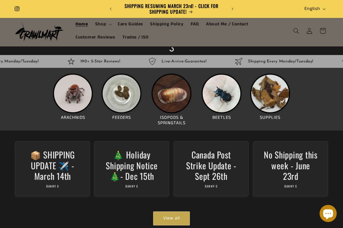Navigate to the Care Guides page
The height and width of the screenshot is (228, 343).
coord(130,24)
